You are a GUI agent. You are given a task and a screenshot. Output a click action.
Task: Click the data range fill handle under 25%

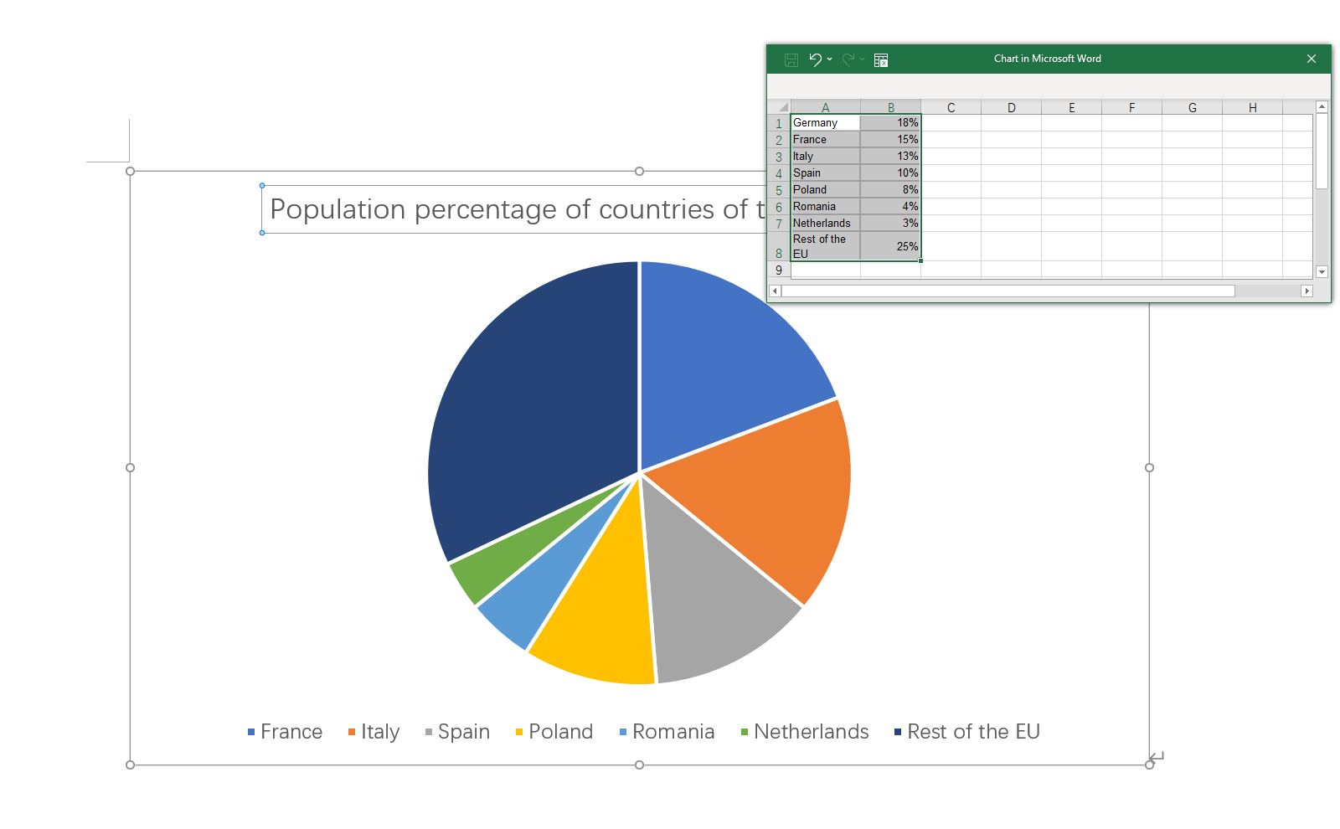click(920, 260)
